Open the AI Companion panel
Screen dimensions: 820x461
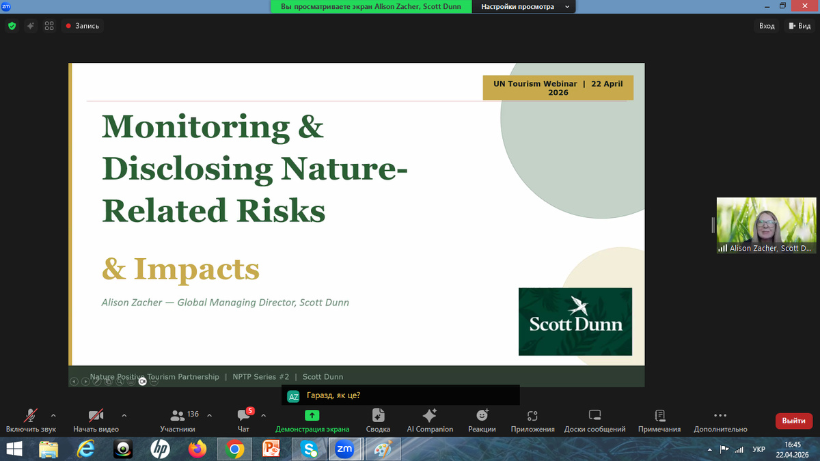(430, 420)
